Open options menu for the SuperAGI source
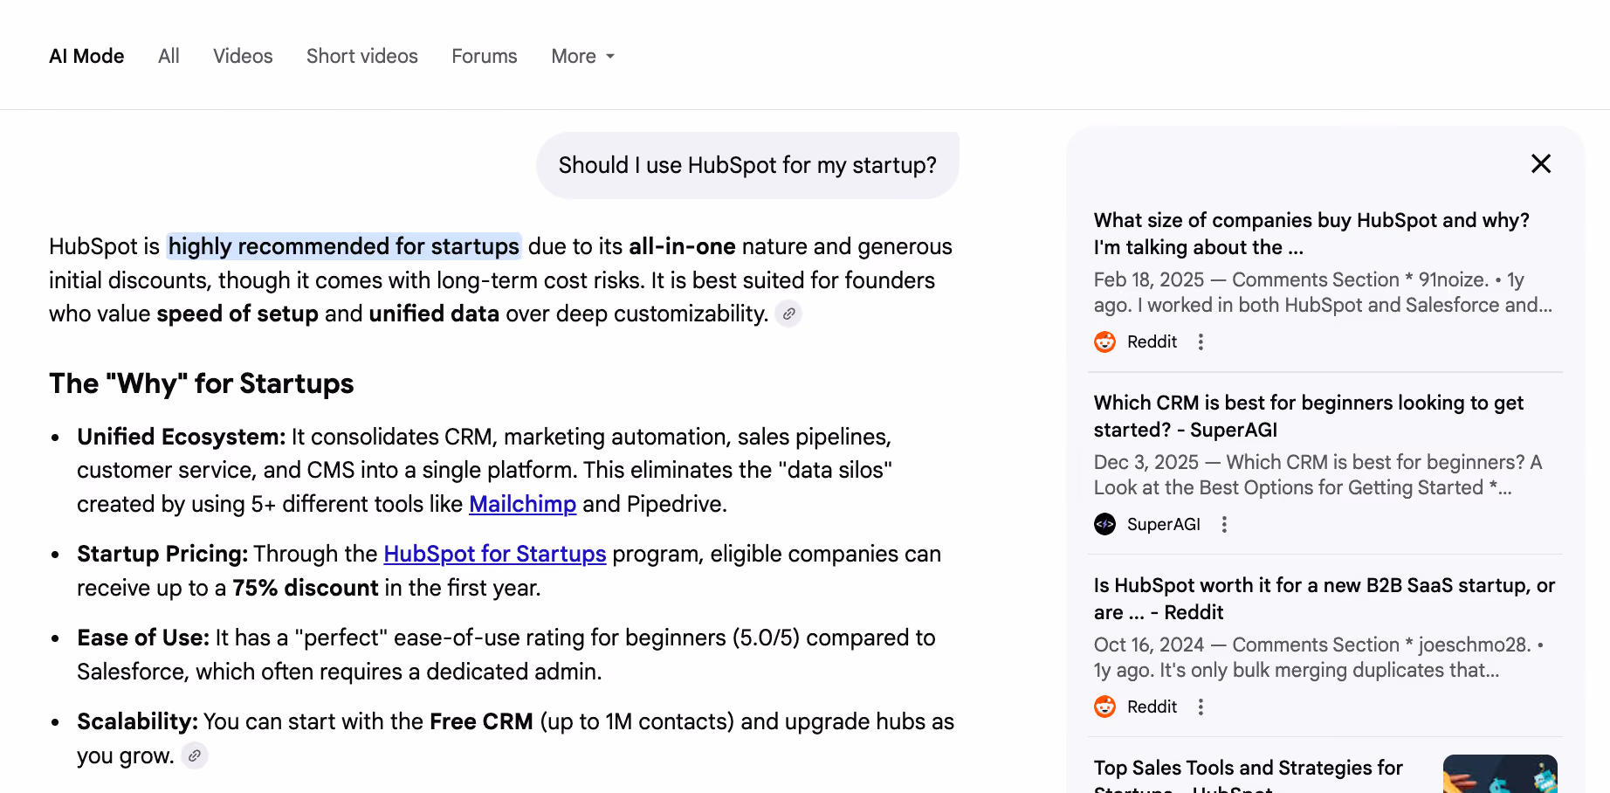Image resolution: width=1610 pixels, height=793 pixels. tap(1224, 524)
